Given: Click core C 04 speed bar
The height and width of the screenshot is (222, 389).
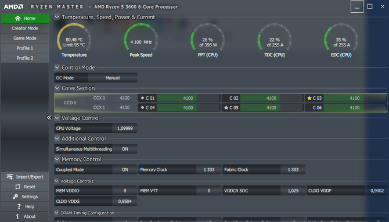Looking at the screenshot, I should click(x=188, y=108).
